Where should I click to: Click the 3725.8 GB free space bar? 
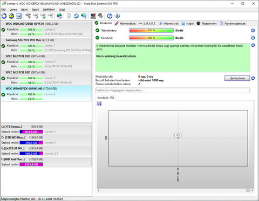tap(31, 164)
